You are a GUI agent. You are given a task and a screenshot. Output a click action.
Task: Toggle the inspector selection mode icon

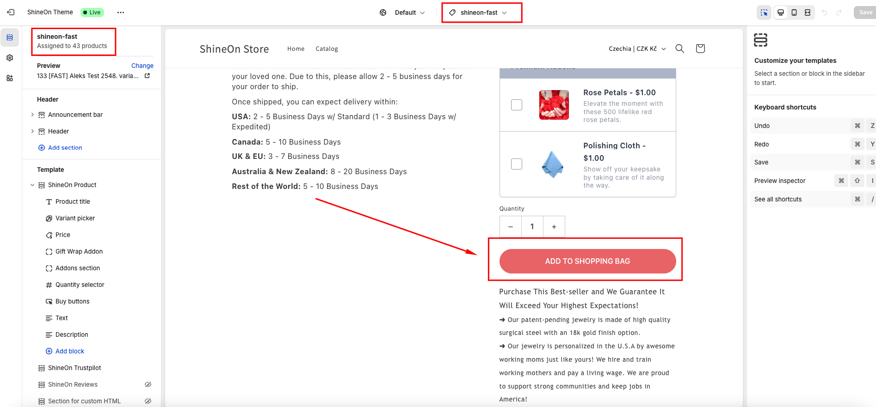coord(764,12)
